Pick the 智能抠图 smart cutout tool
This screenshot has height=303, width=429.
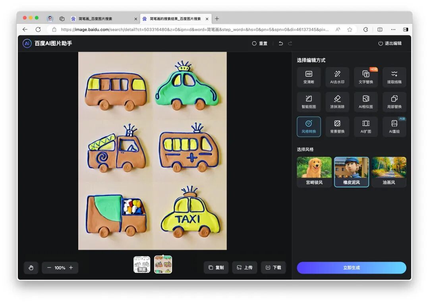pos(309,102)
